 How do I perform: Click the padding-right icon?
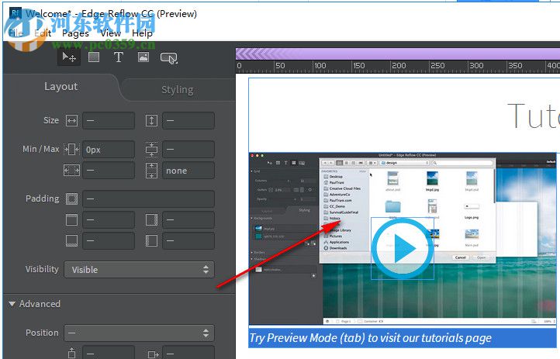151,219
